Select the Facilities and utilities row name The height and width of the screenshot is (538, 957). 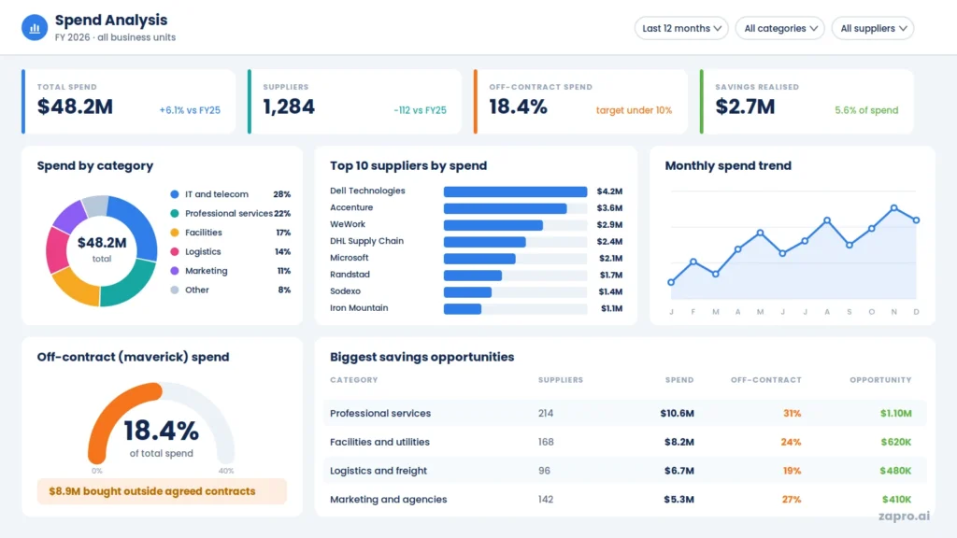tap(379, 442)
